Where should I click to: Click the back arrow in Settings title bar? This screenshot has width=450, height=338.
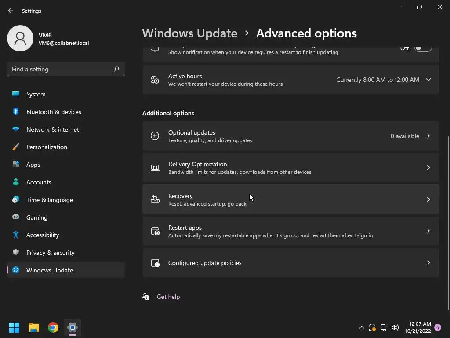(11, 11)
